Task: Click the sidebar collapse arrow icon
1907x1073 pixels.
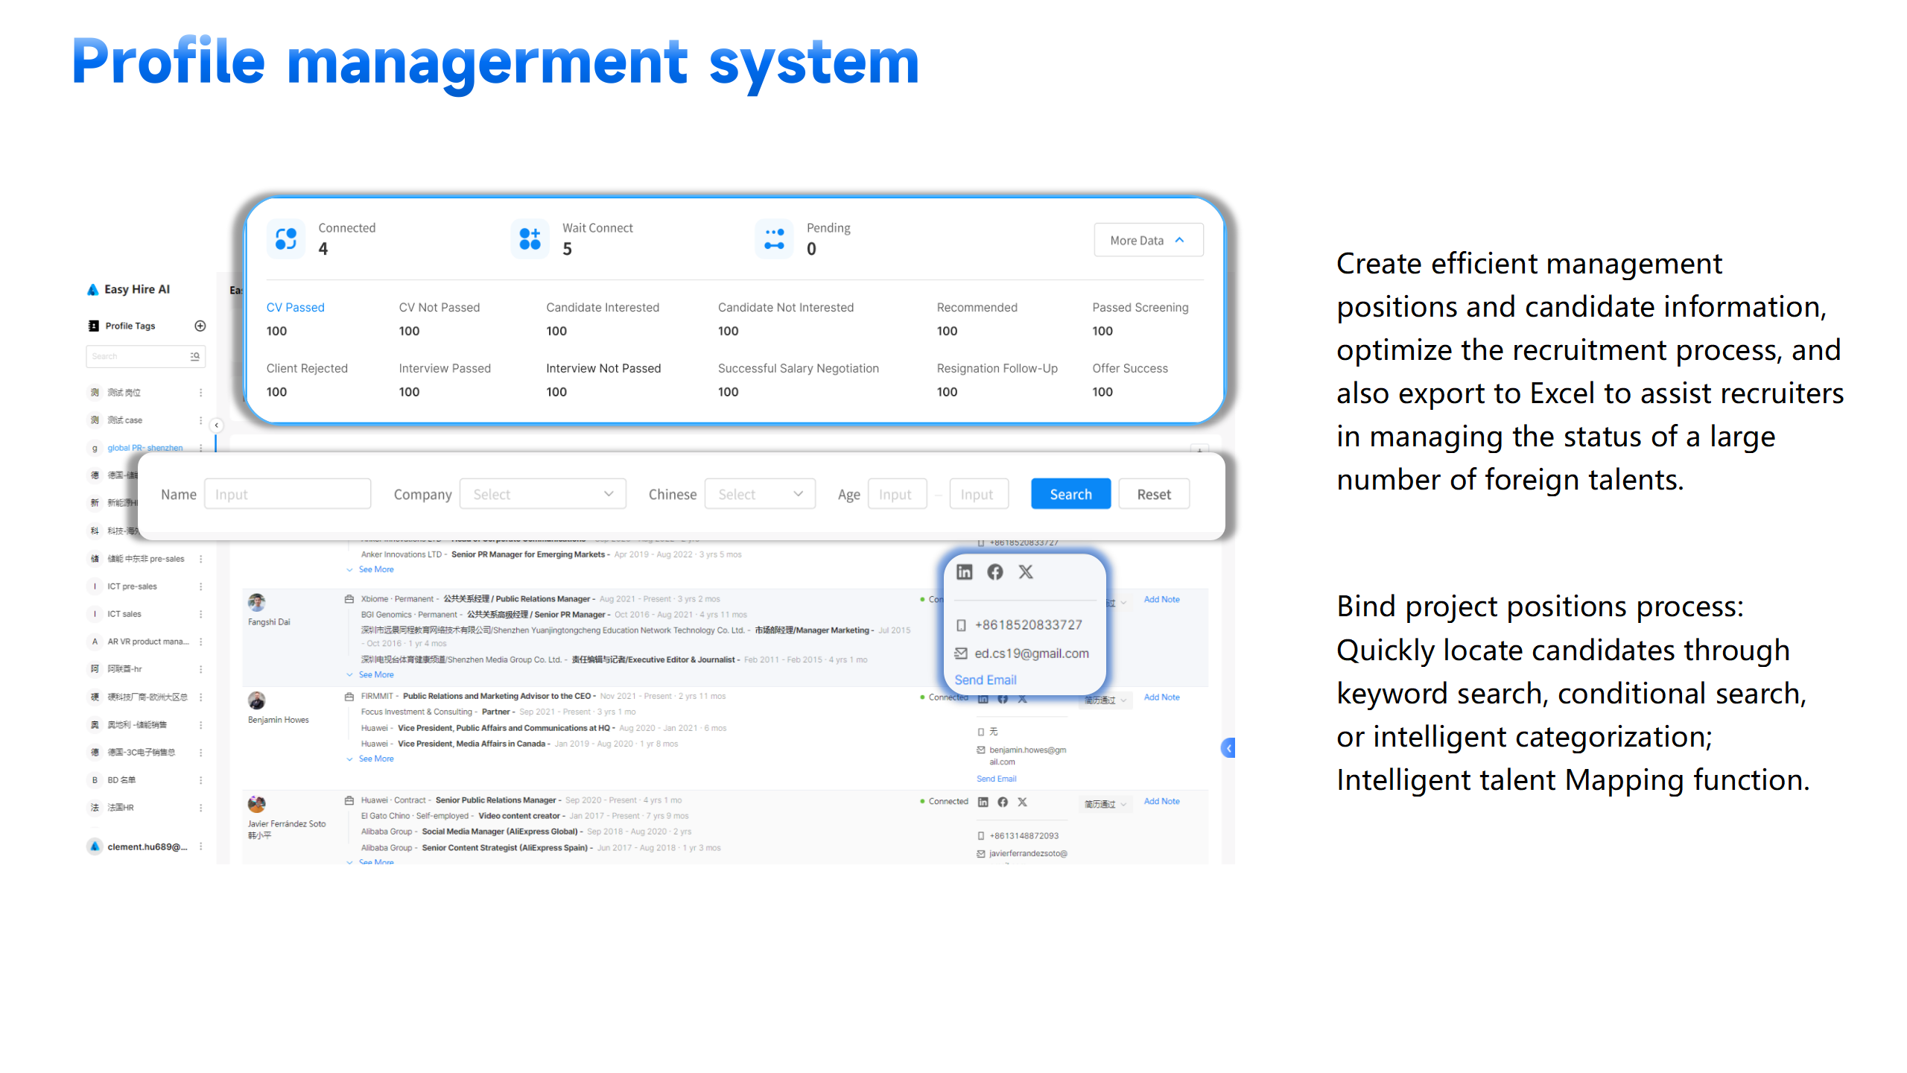Action: (216, 425)
